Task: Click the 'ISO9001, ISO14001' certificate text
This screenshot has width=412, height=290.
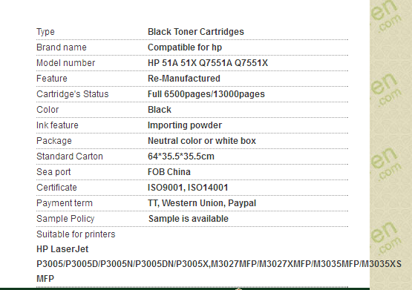Action: [188, 188]
